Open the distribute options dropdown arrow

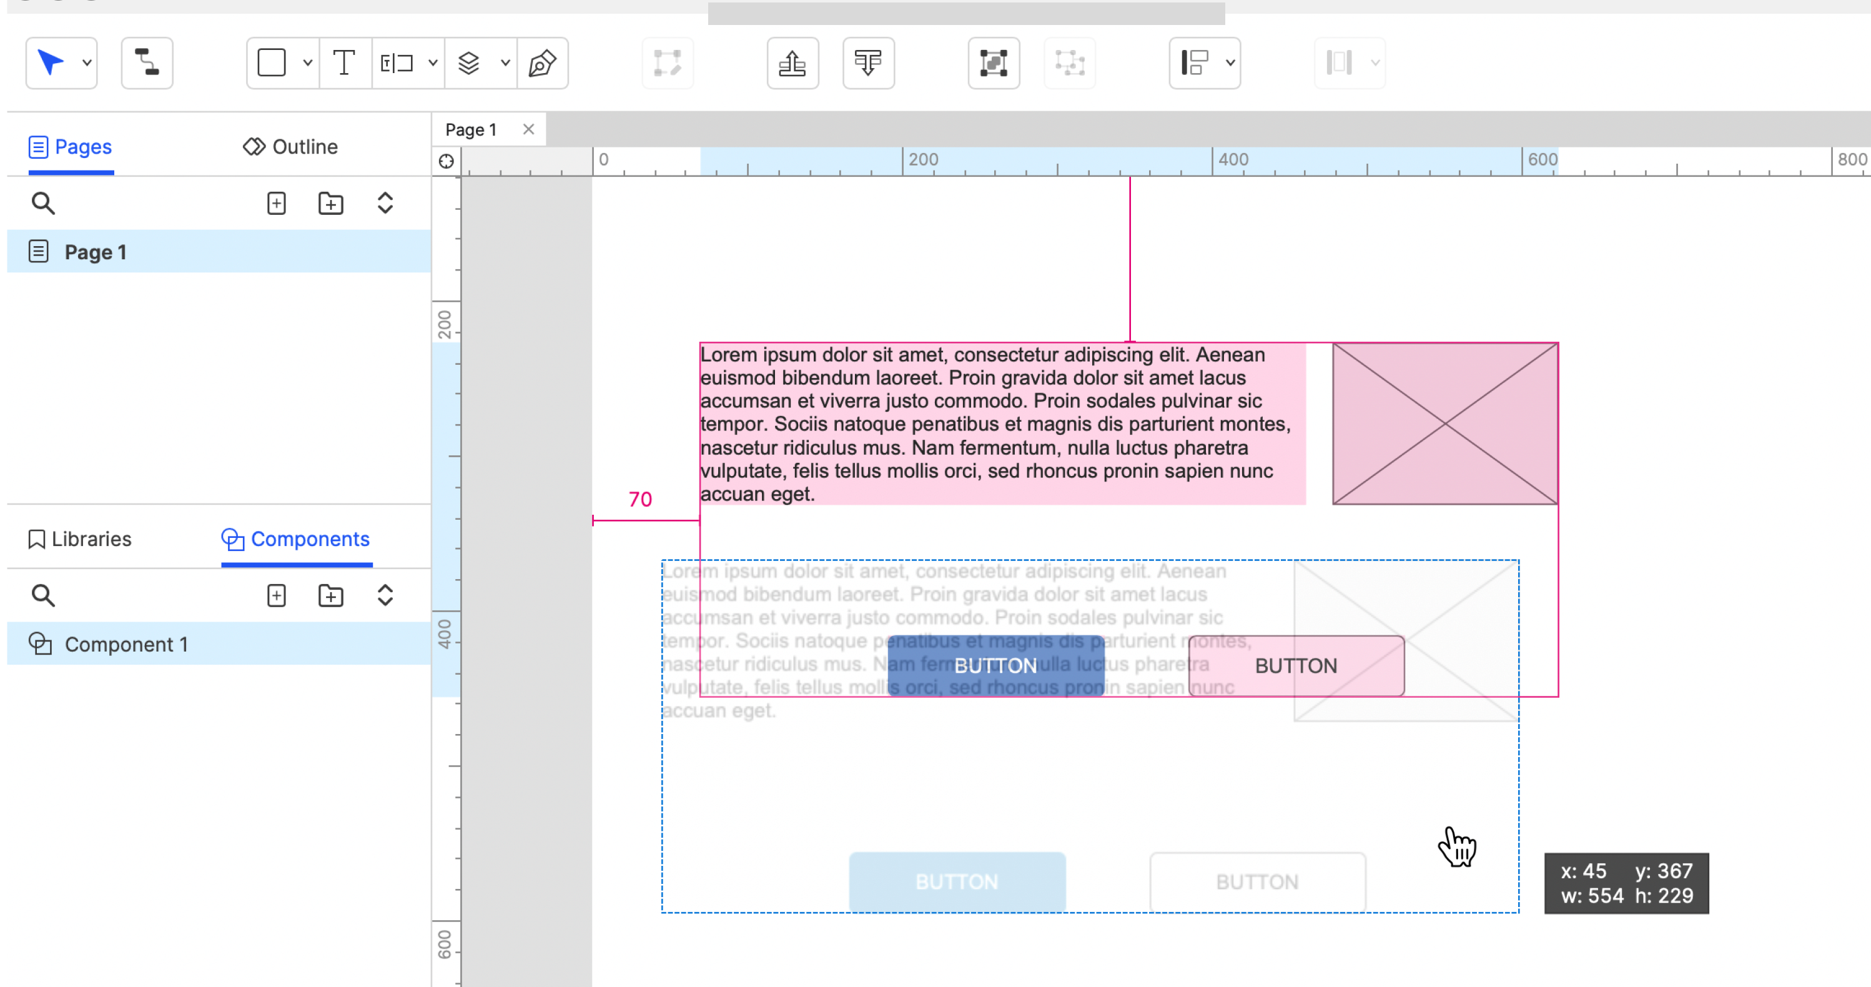pyautogui.click(x=1375, y=62)
